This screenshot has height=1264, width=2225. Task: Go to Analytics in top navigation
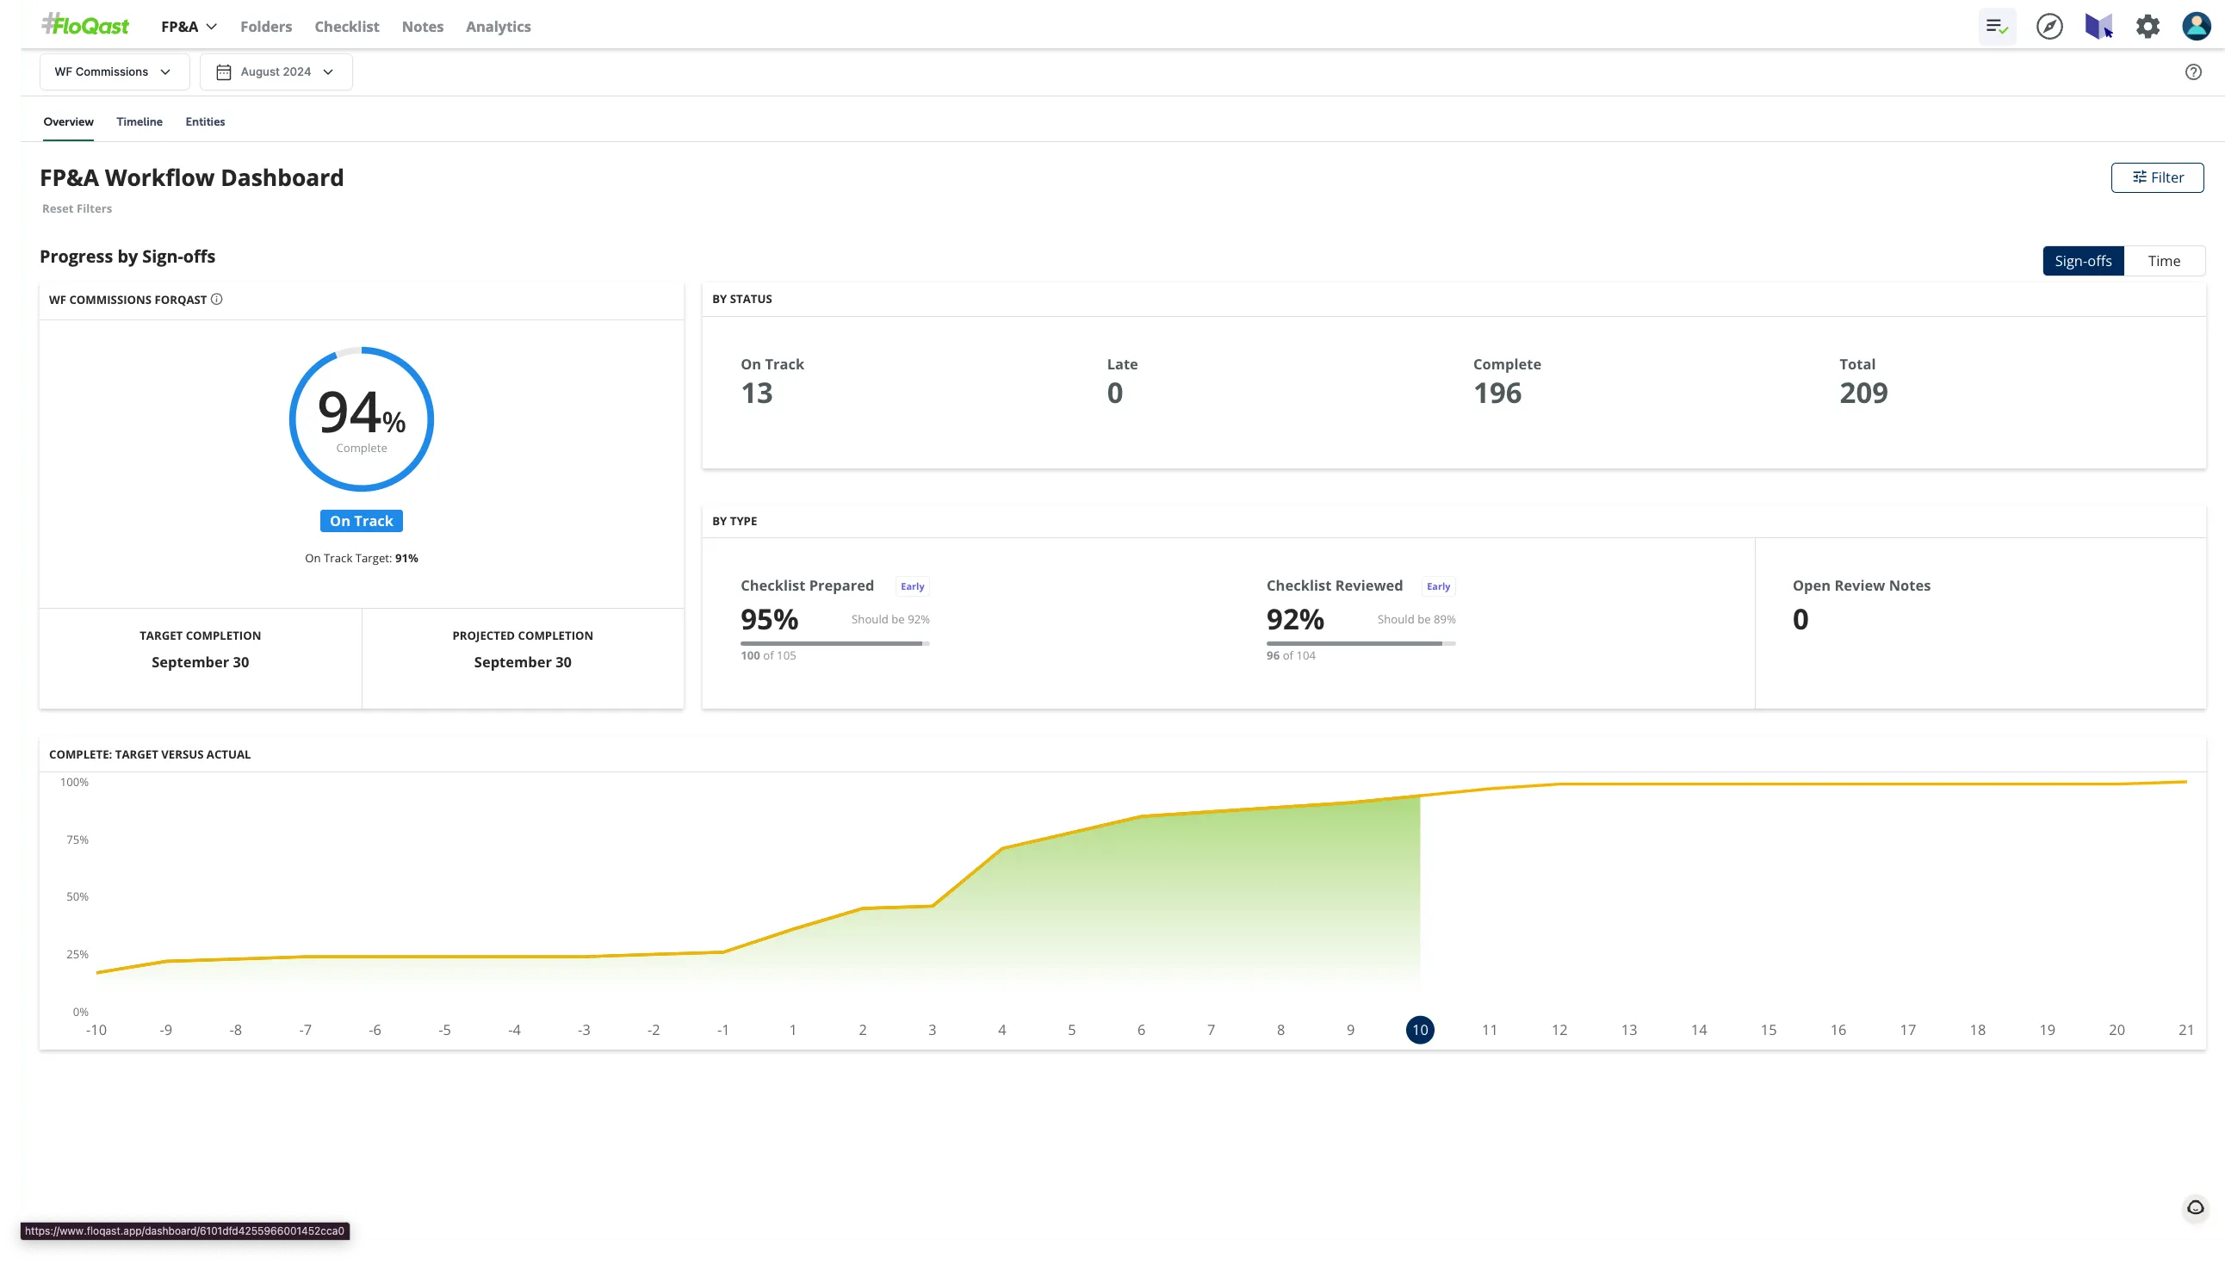click(x=499, y=27)
